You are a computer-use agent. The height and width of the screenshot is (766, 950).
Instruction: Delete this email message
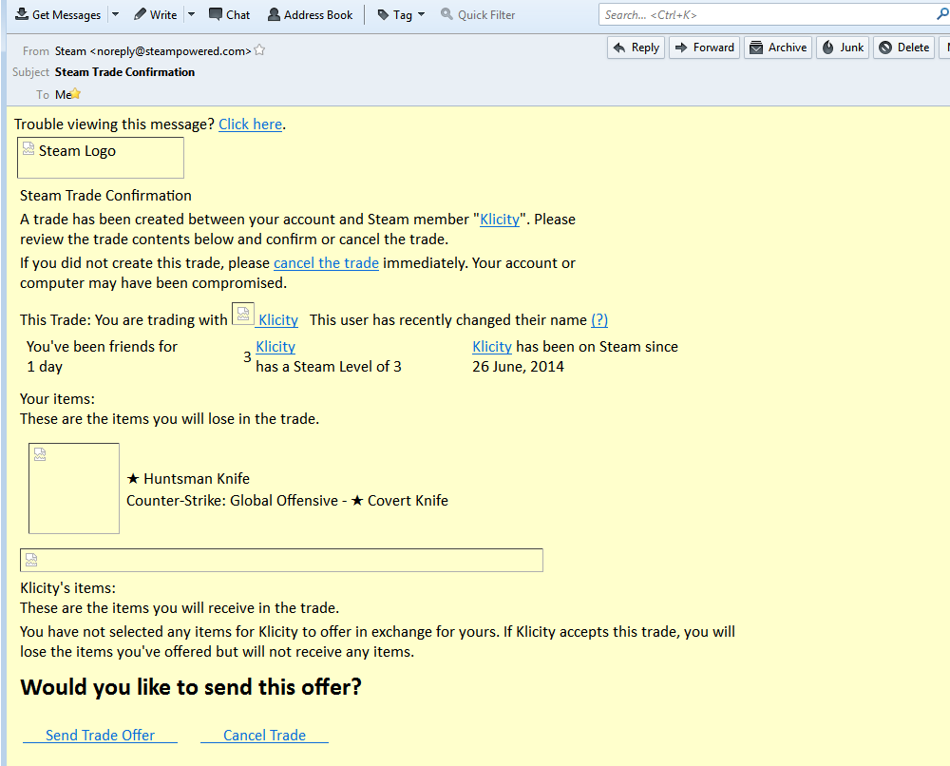pyautogui.click(x=904, y=48)
